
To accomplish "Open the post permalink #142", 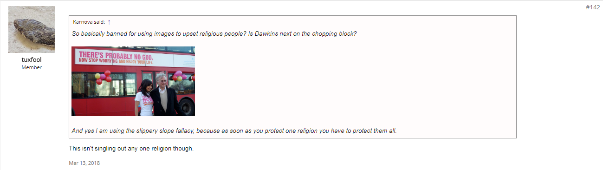I will (x=592, y=7).
